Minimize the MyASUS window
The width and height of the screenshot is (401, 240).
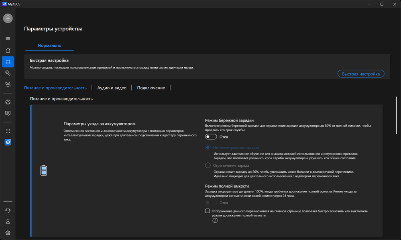point(370,4)
